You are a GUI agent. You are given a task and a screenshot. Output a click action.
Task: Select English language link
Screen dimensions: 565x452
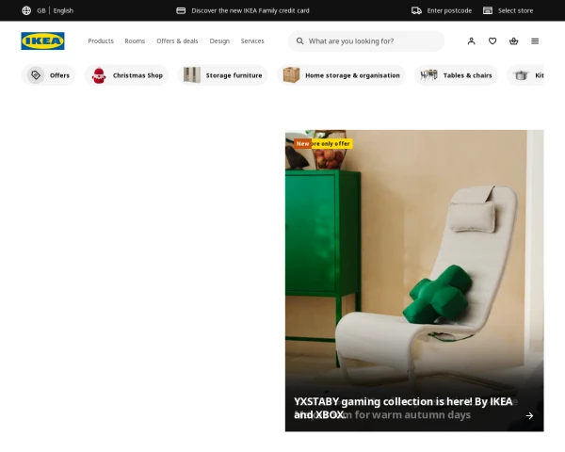[63, 10]
